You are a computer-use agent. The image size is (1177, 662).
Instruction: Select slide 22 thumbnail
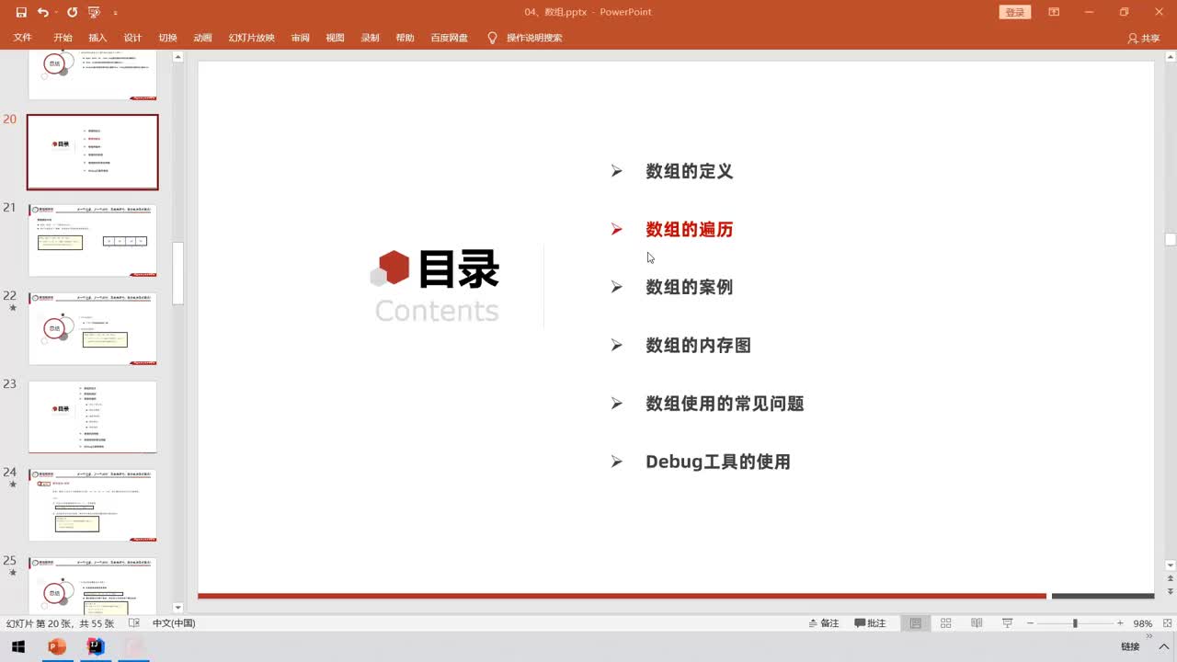click(x=92, y=328)
